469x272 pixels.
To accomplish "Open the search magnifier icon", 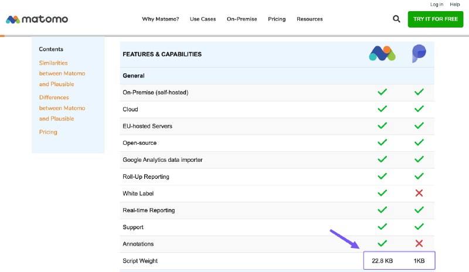I will coord(396,19).
